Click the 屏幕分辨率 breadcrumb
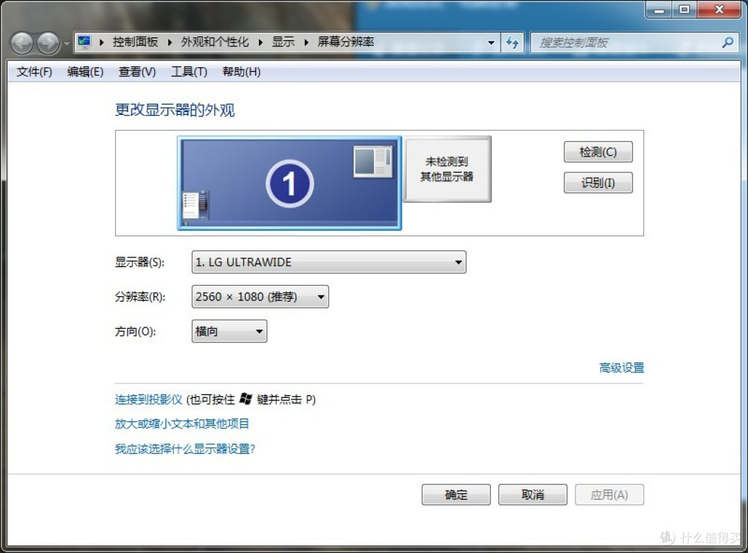The image size is (748, 553). 346,42
